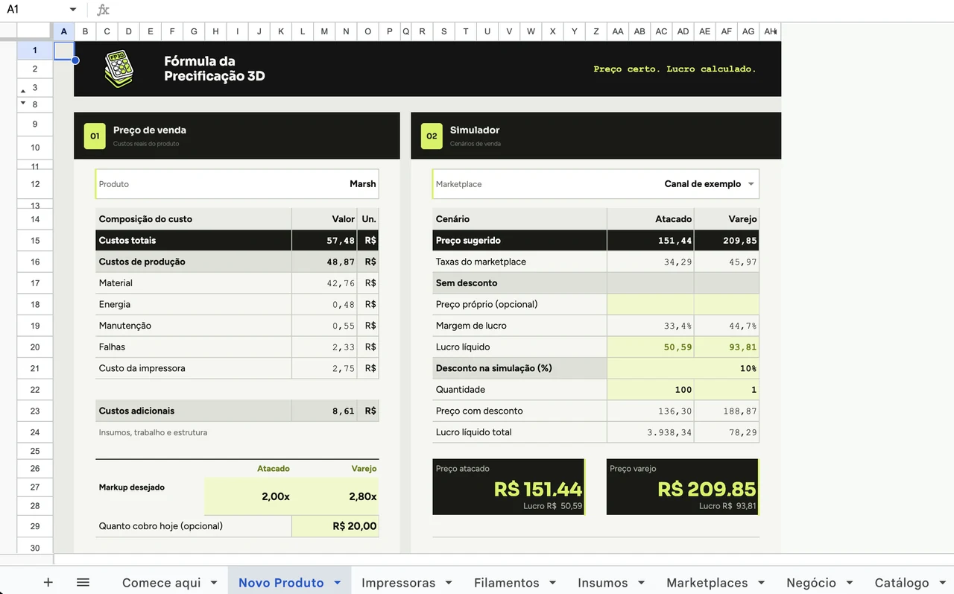
Task: Switch to the Catálogo sheet
Action: 902,583
